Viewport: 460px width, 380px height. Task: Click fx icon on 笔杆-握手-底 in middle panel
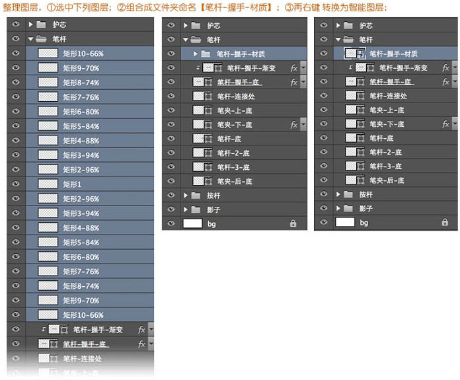coord(293,82)
